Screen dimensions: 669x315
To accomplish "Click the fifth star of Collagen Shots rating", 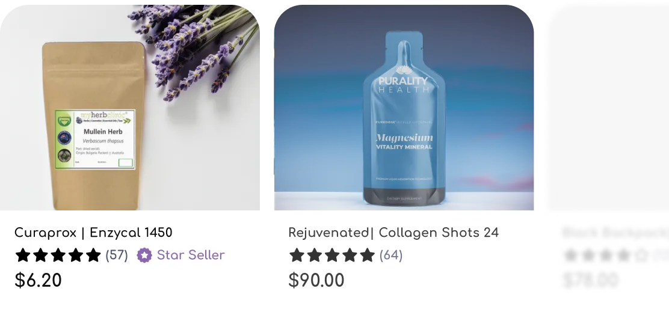I will (367, 255).
